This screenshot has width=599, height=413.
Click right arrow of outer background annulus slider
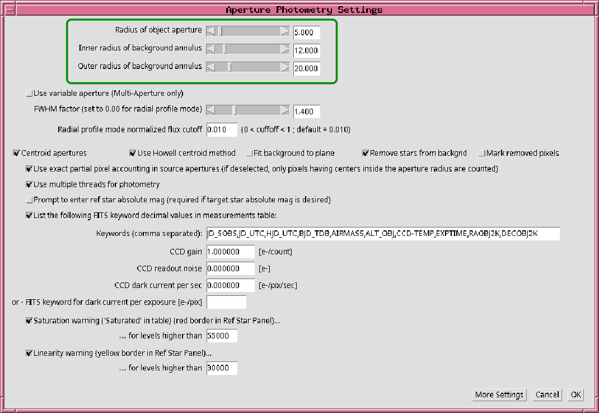click(x=285, y=67)
